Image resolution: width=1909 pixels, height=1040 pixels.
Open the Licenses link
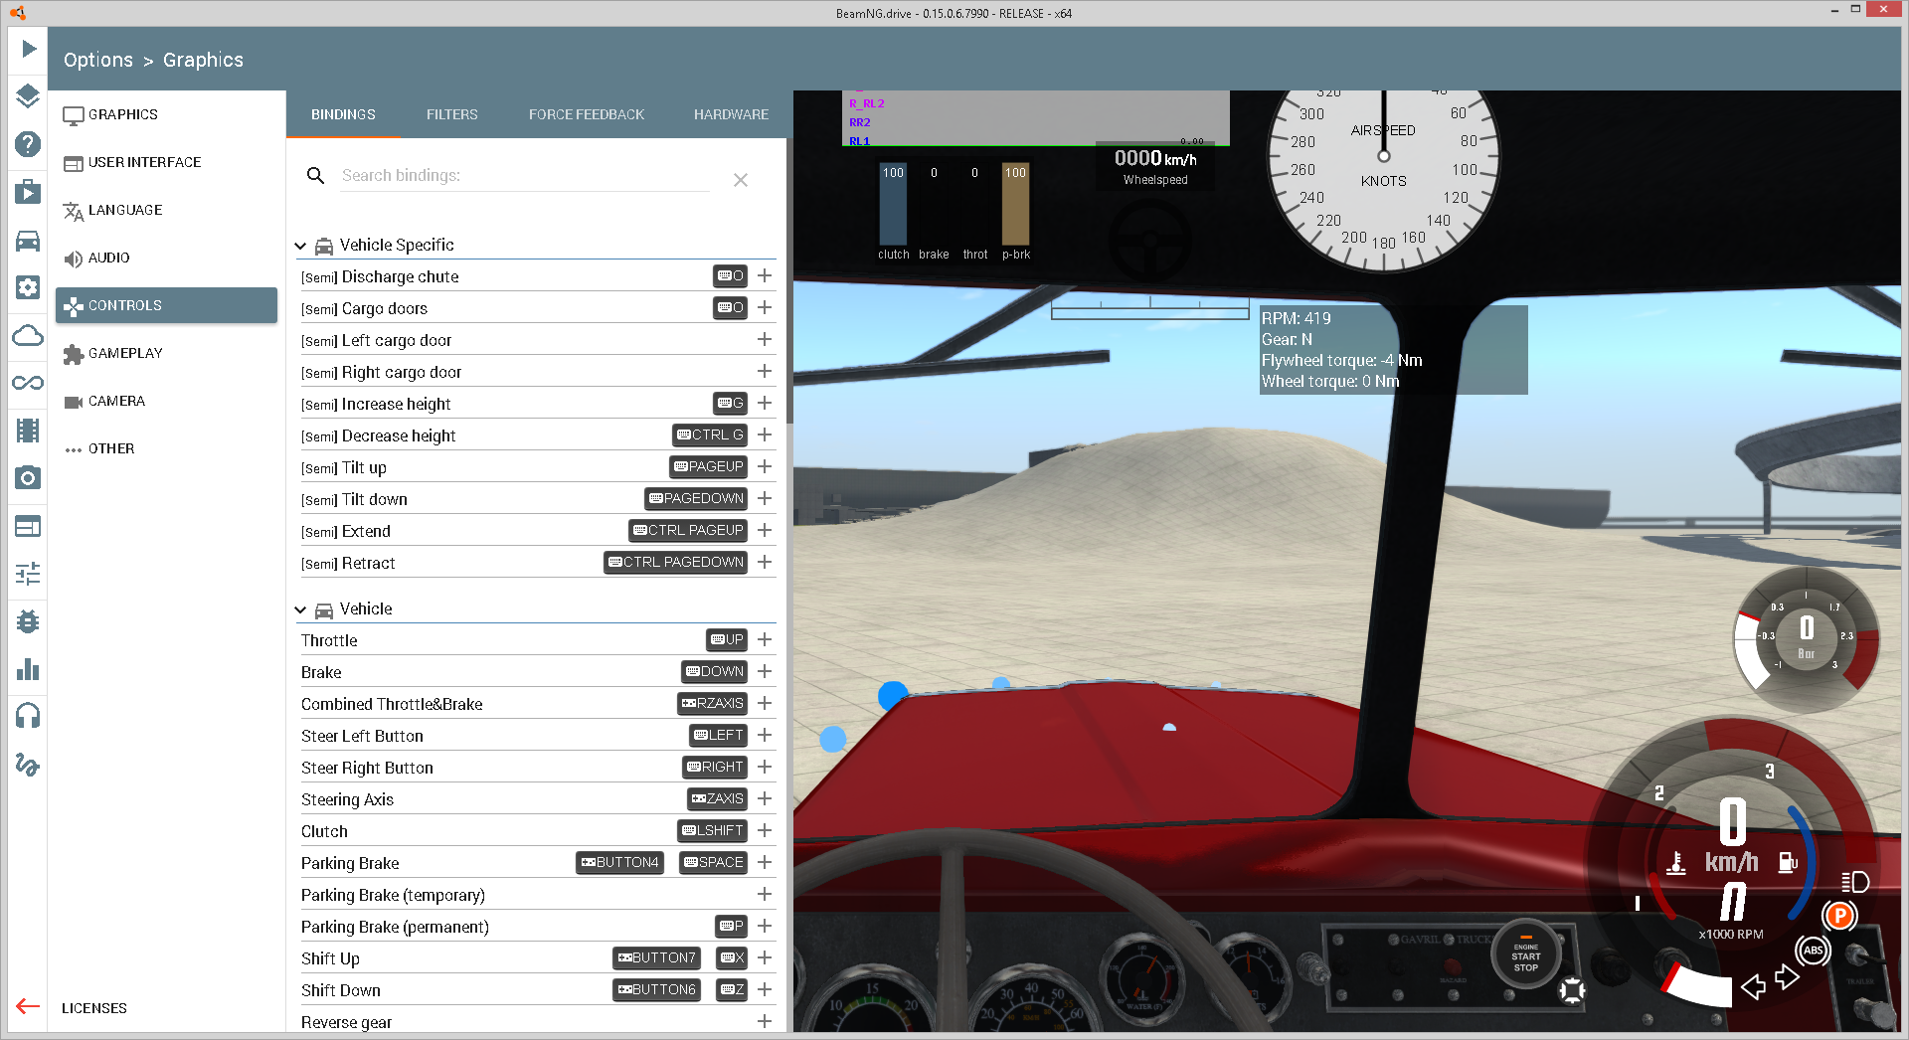[x=94, y=1008]
